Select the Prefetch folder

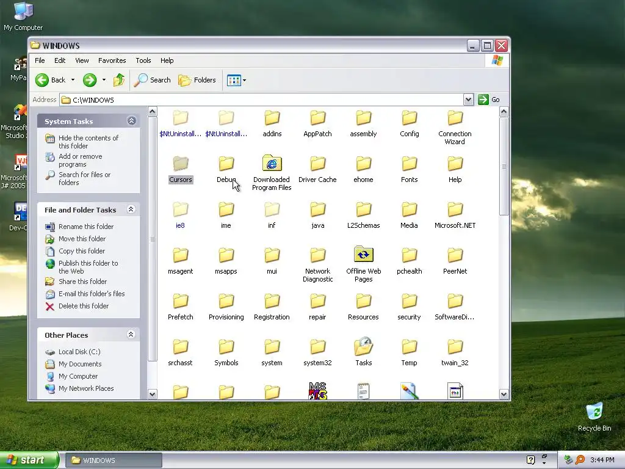181,307
